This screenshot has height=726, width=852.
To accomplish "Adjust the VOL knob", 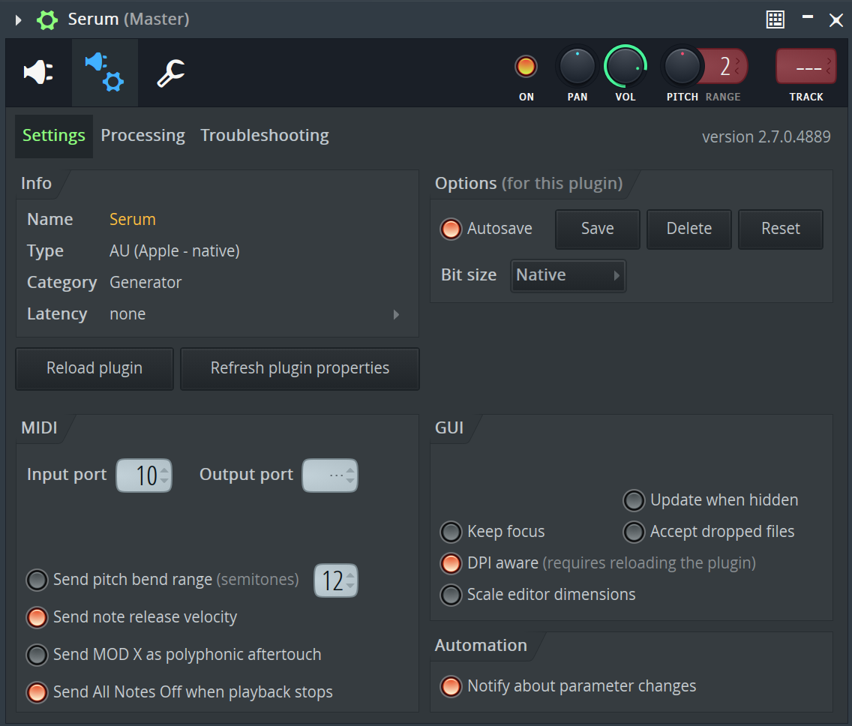I will [625, 66].
